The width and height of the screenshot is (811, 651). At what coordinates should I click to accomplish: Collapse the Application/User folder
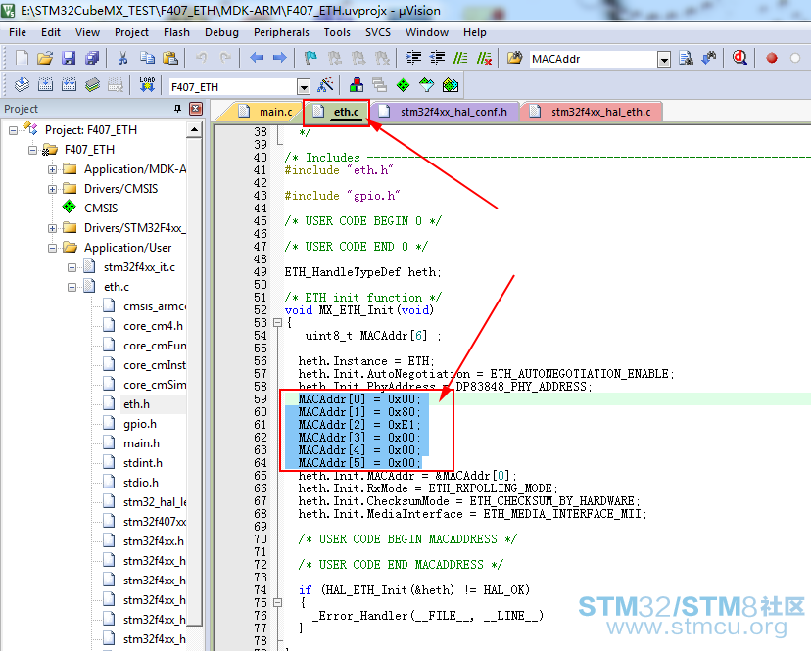(52, 248)
